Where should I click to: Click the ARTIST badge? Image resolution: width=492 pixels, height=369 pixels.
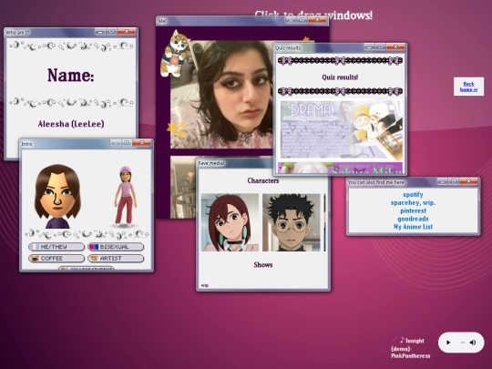click(x=116, y=258)
